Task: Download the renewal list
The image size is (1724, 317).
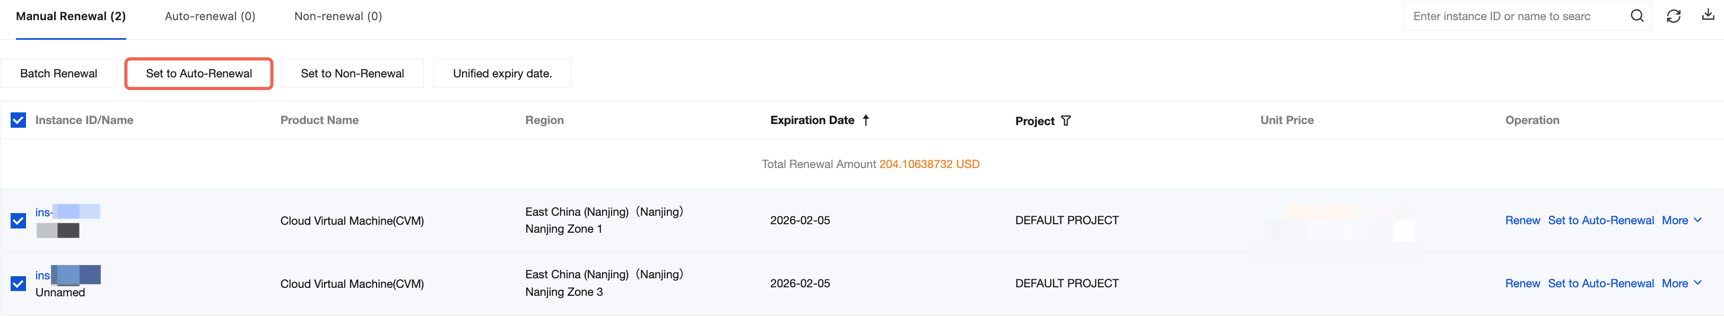Action: [x=1708, y=15]
